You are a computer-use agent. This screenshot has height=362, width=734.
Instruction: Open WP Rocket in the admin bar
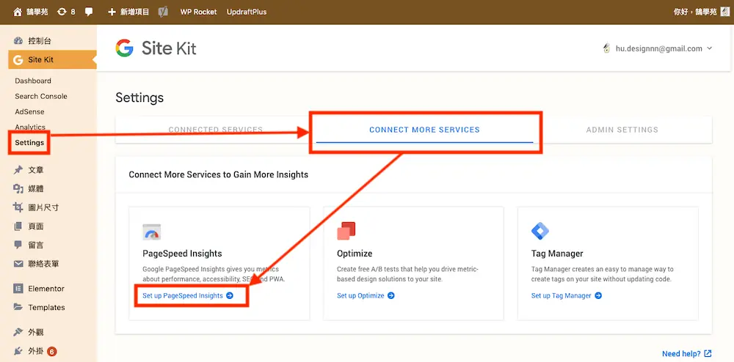tap(198, 12)
